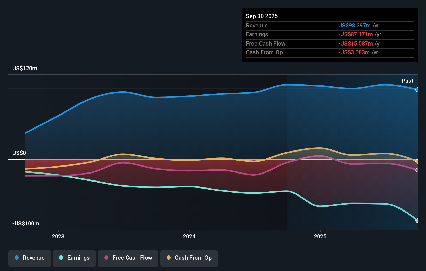The height and width of the screenshot is (271, 426).
Task: Select the Earnings endpoint marker on the chart
Action: pyautogui.click(x=417, y=220)
